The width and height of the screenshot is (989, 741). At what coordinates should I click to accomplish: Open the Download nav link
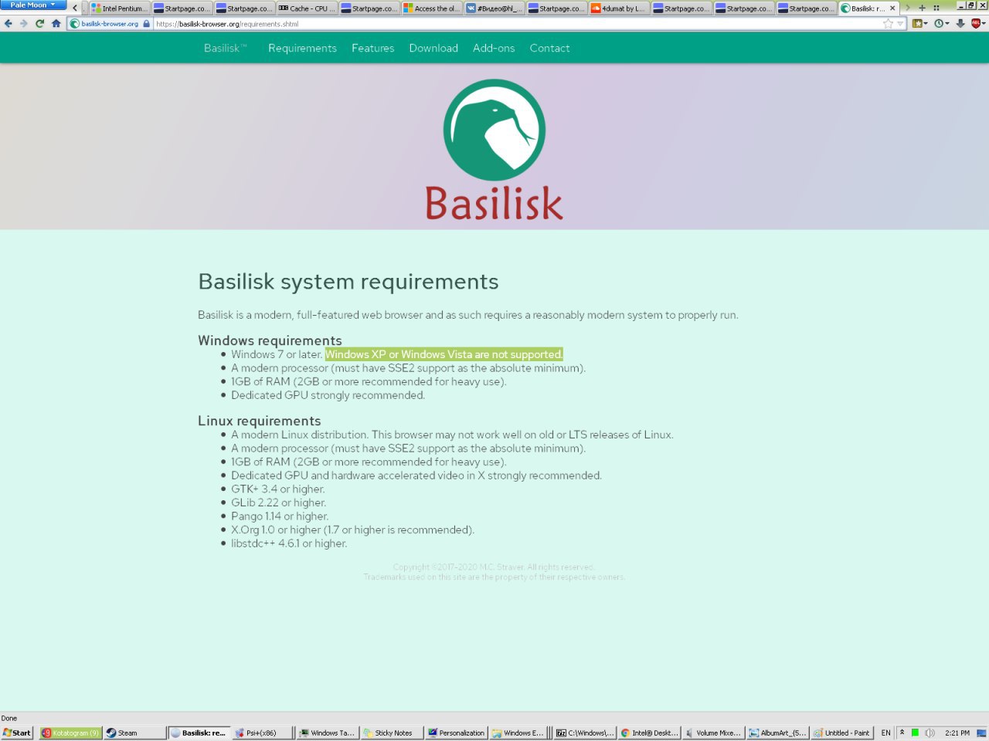tap(433, 48)
